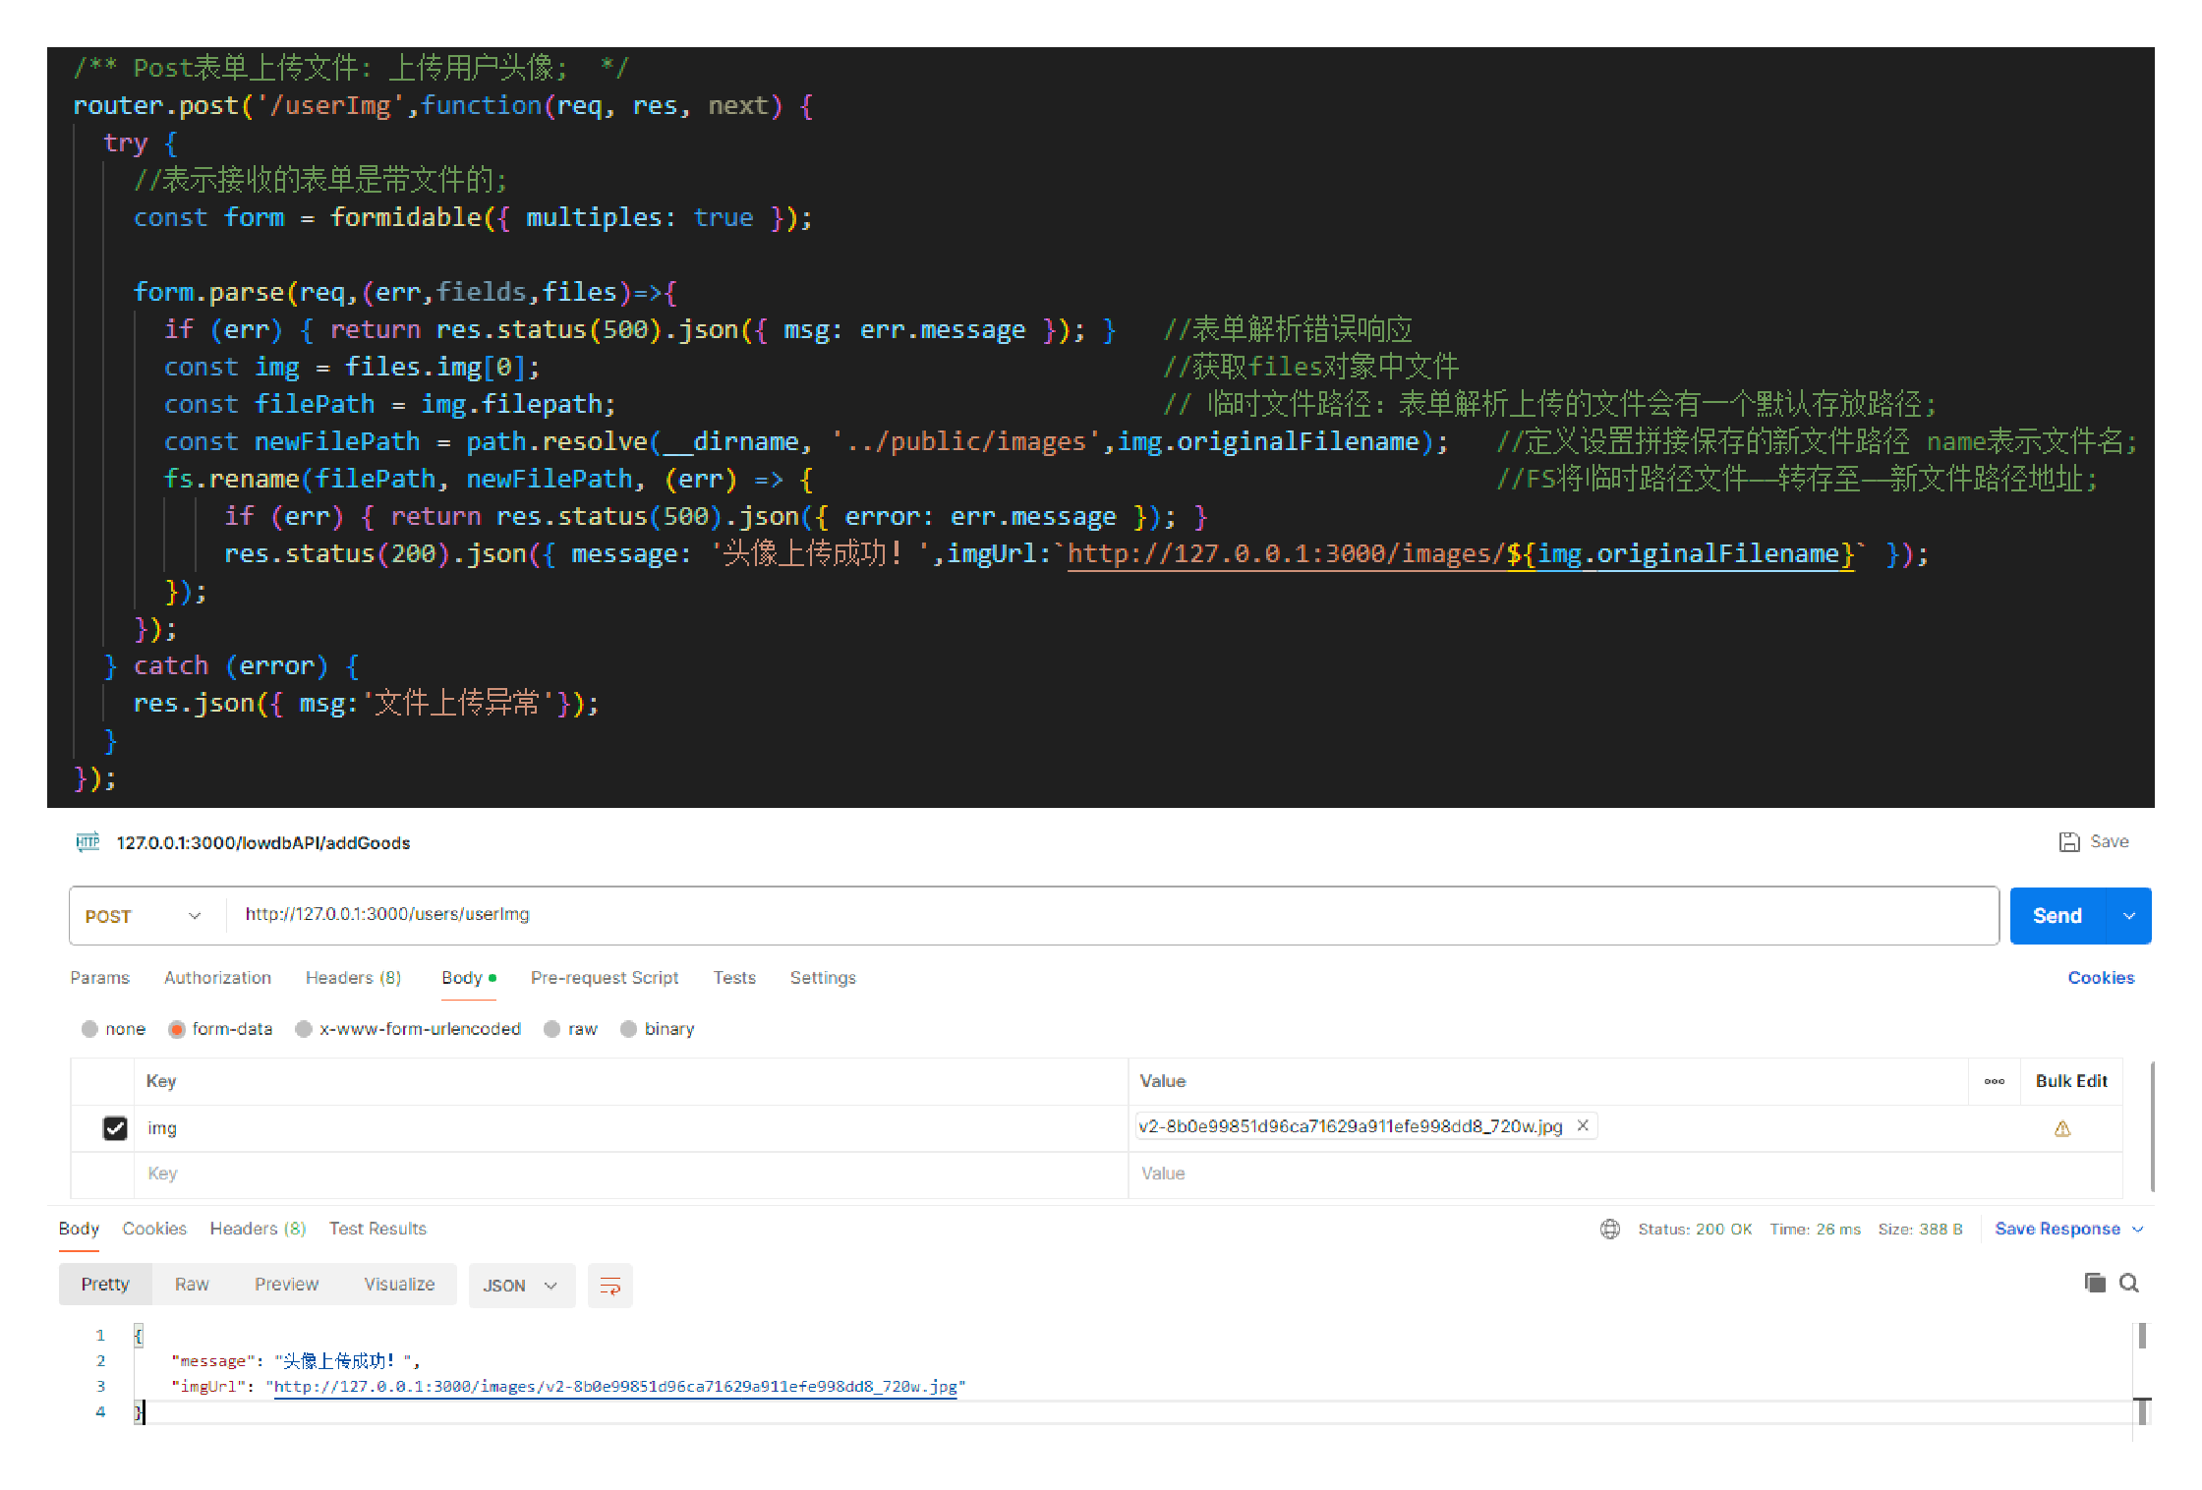Screen dimensions: 2202x1490
Task: Open the imgUrl link in the response
Action: click(x=614, y=1387)
